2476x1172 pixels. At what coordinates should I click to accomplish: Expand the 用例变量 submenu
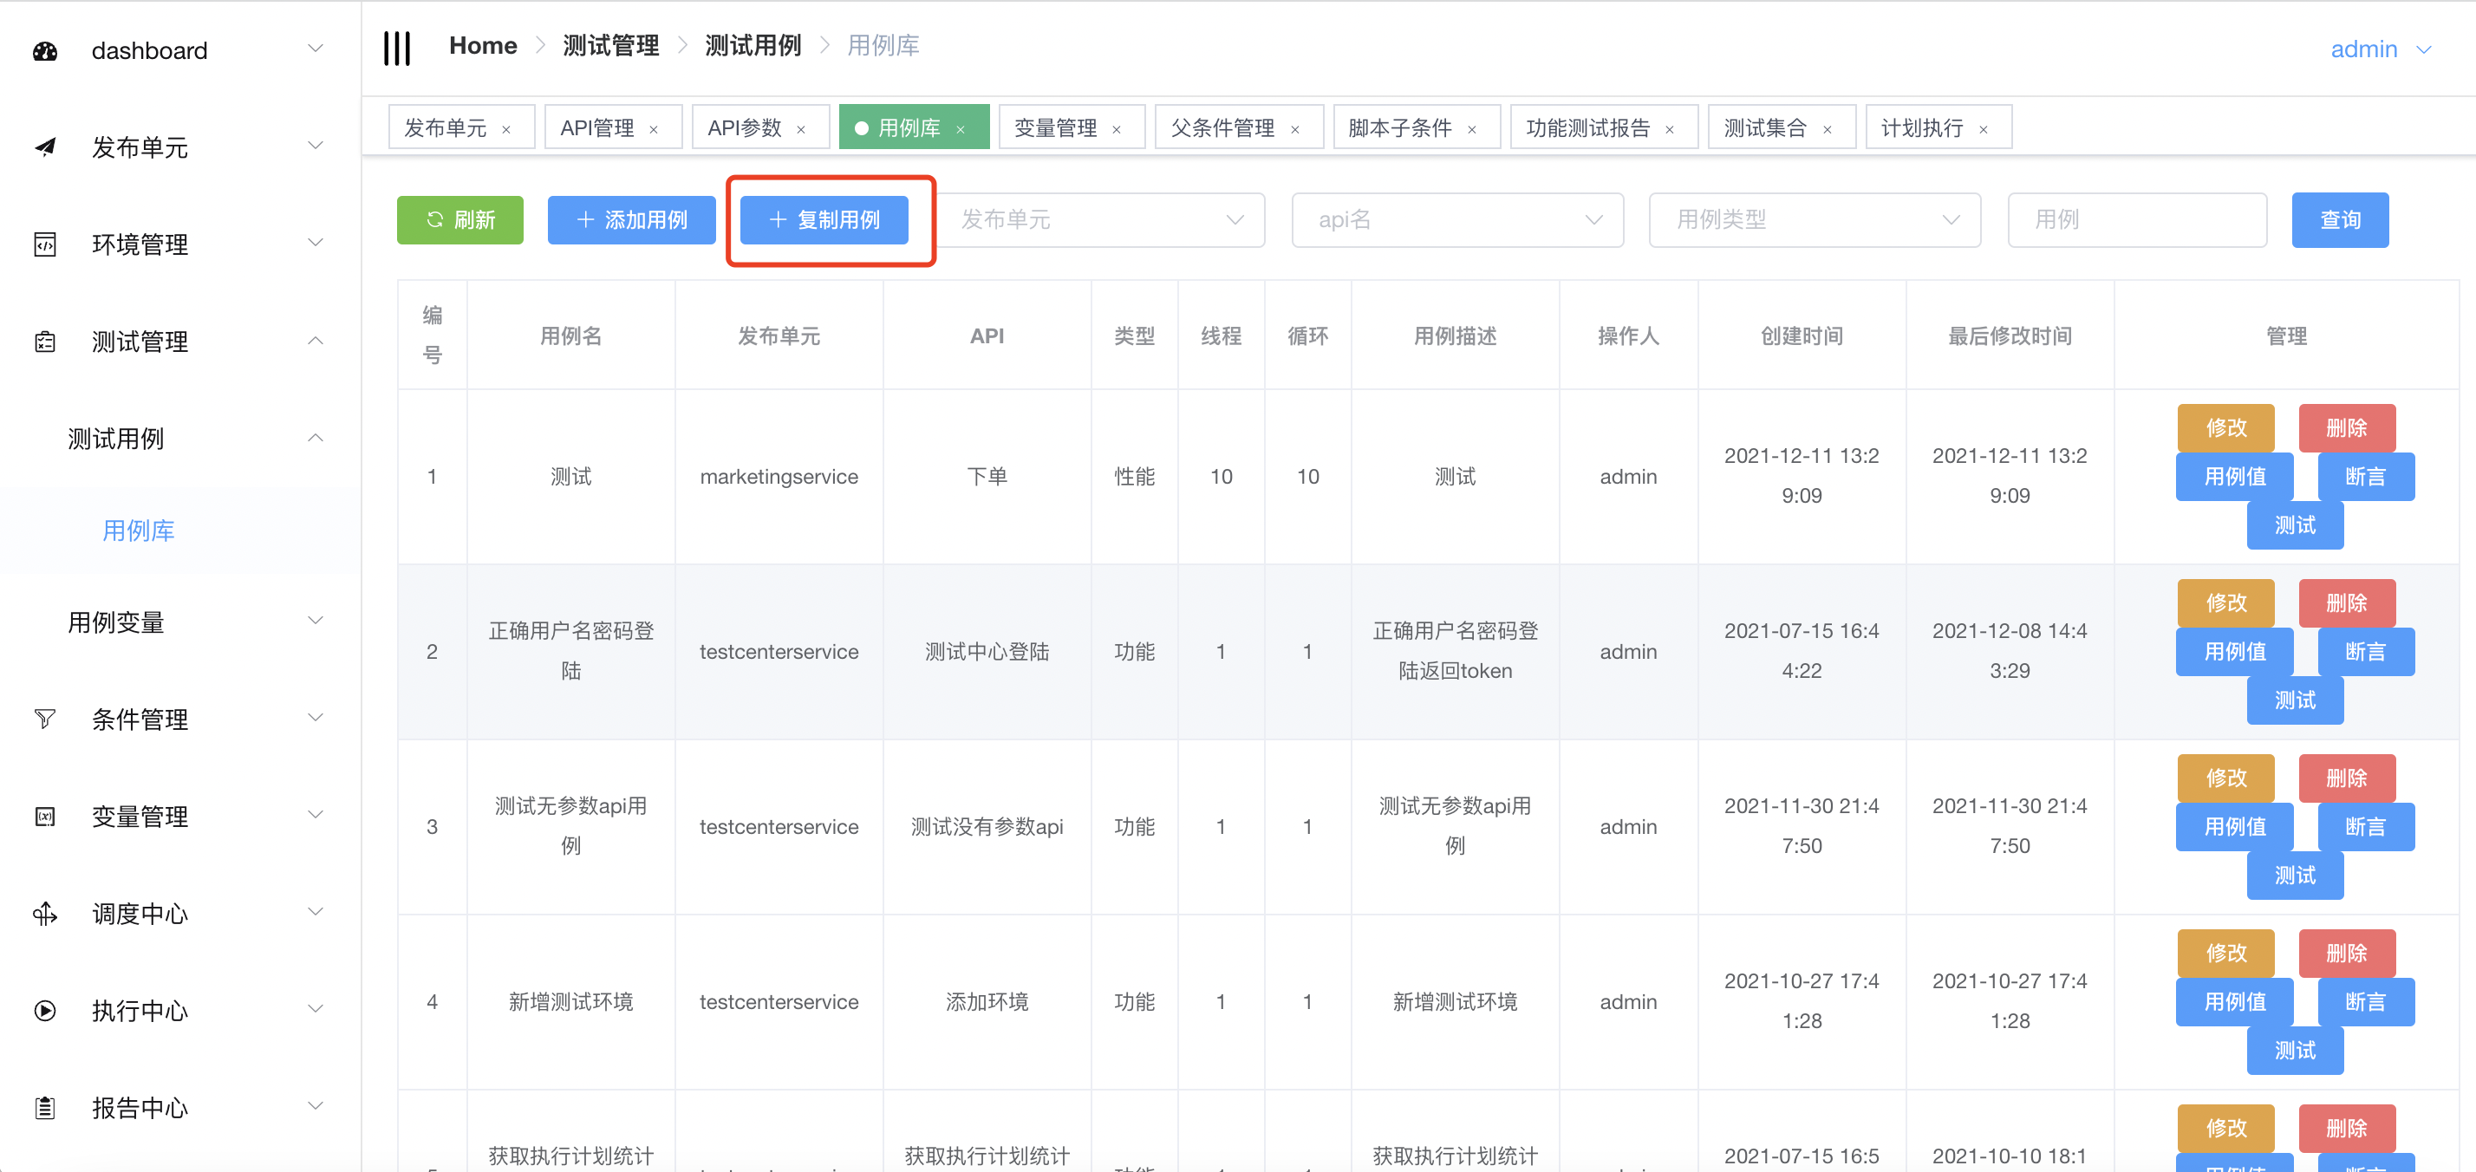point(316,620)
